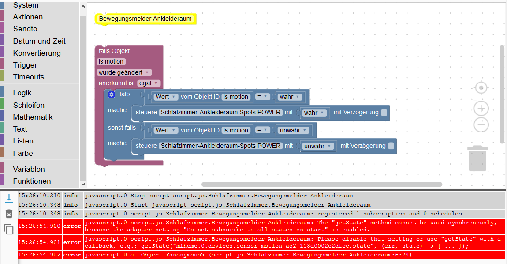Open the Schleifen block category
Screen dimensions: 507x264
click(x=29, y=105)
